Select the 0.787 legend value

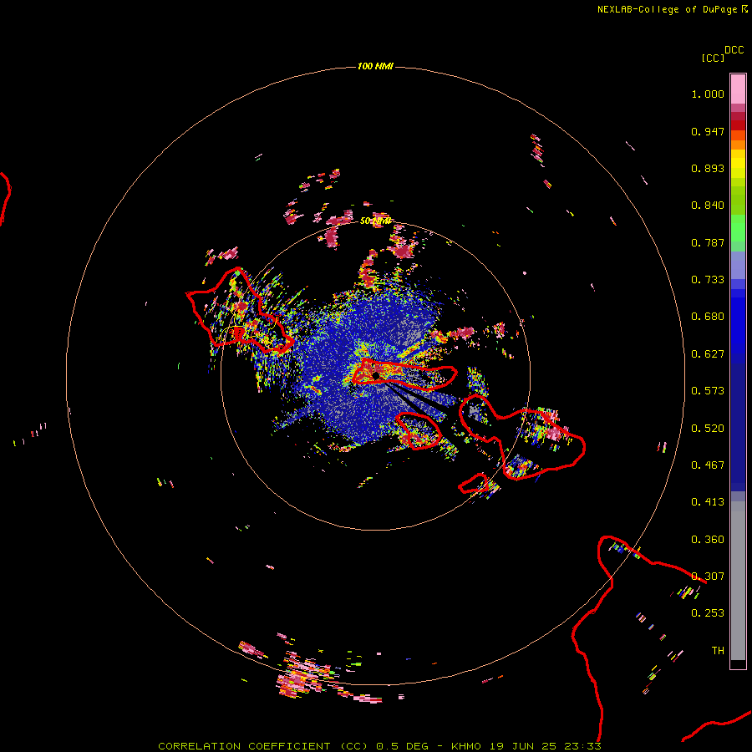[708, 242]
